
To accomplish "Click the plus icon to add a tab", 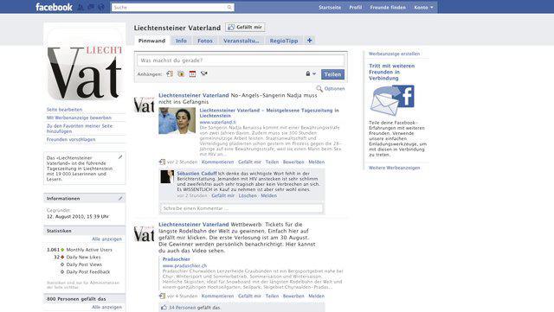I will [x=309, y=41].
